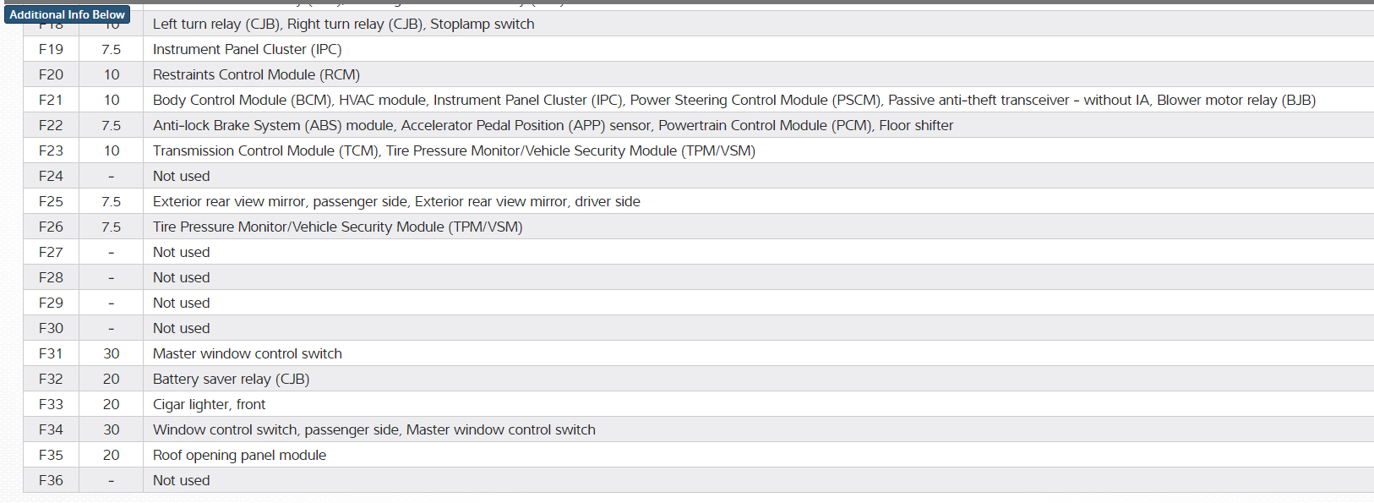Select the F19 fuse cell
The image size is (1374, 503).
51,49
